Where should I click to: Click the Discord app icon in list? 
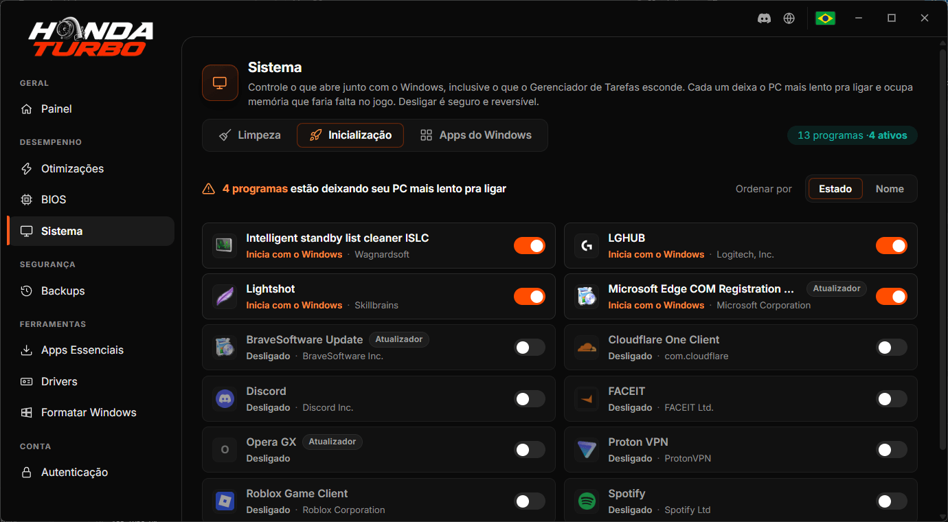(x=225, y=398)
